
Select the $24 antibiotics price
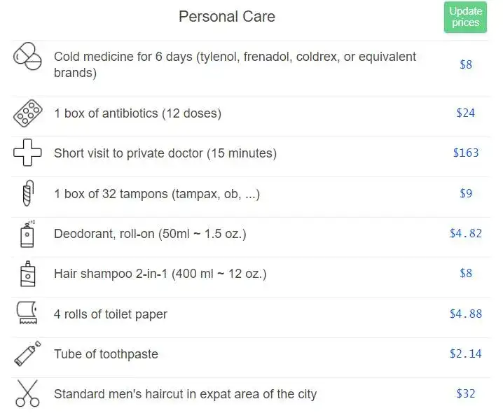point(465,113)
